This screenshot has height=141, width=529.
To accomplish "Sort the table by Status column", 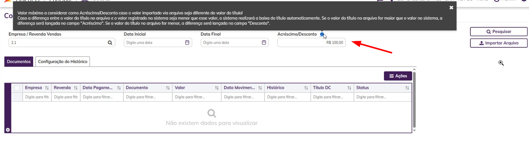I will (407, 88).
